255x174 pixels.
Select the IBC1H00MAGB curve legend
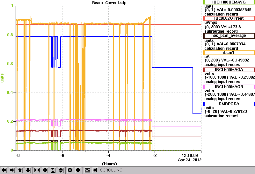point(229,87)
